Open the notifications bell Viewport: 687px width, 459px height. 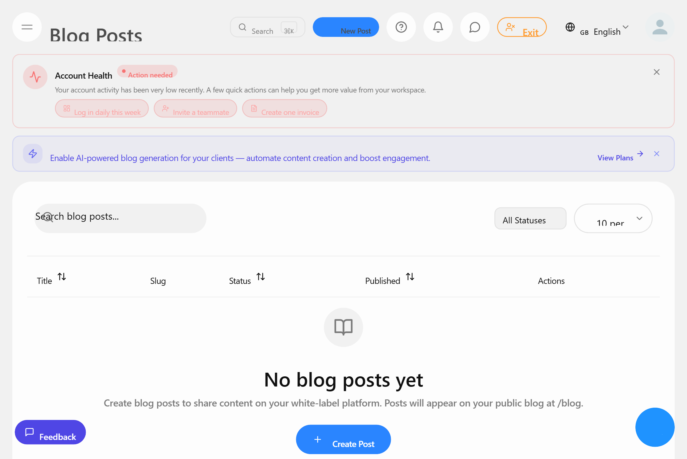[x=438, y=27]
